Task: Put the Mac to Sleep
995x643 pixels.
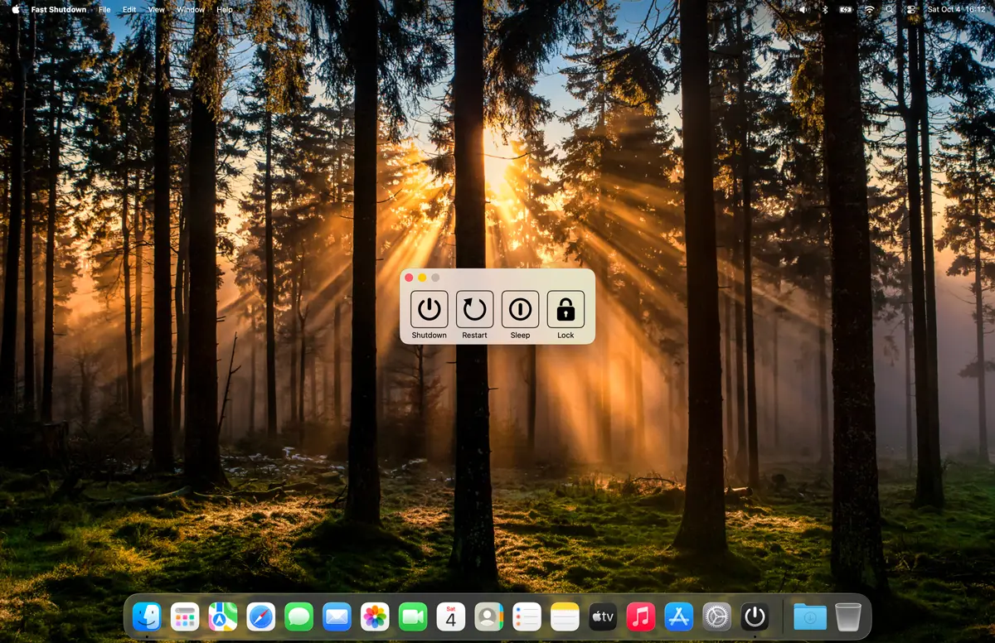Action: [x=520, y=310]
